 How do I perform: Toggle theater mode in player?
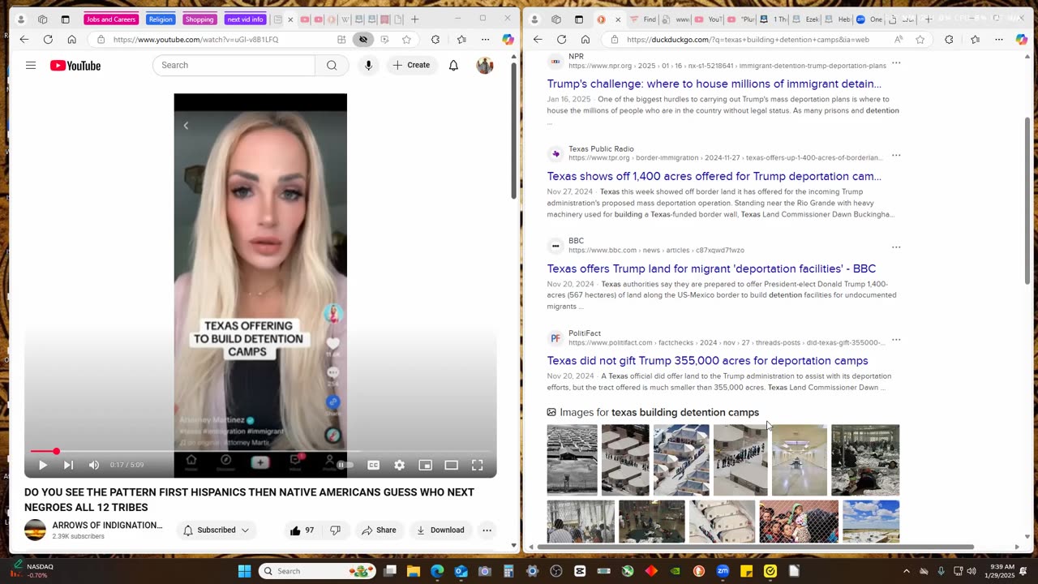[451, 465]
